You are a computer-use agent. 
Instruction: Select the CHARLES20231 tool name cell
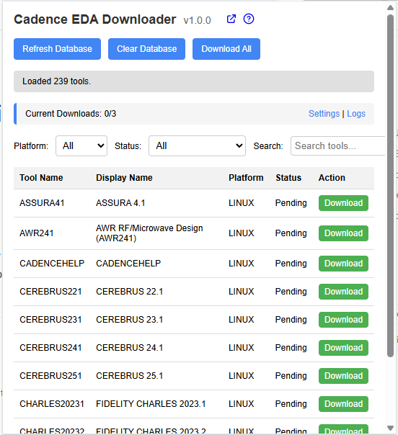coord(52,404)
